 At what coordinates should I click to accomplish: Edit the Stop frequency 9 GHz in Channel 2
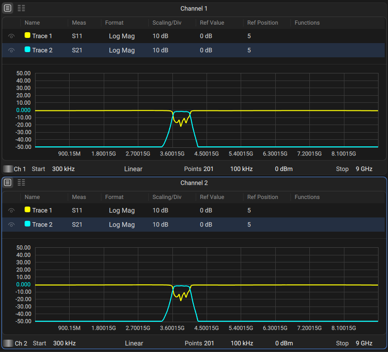pyautogui.click(x=363, y=343)
